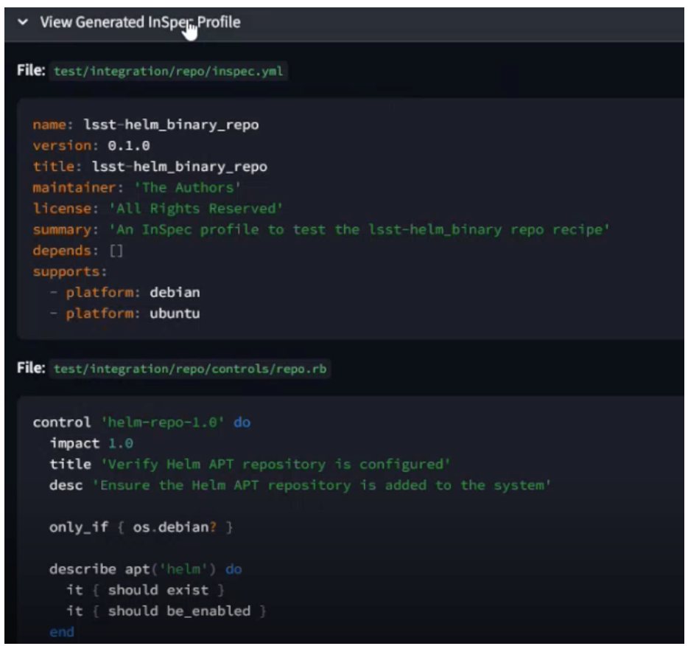Click the test/integration/repo/inspec.yml file path

[x=169, y=72]
